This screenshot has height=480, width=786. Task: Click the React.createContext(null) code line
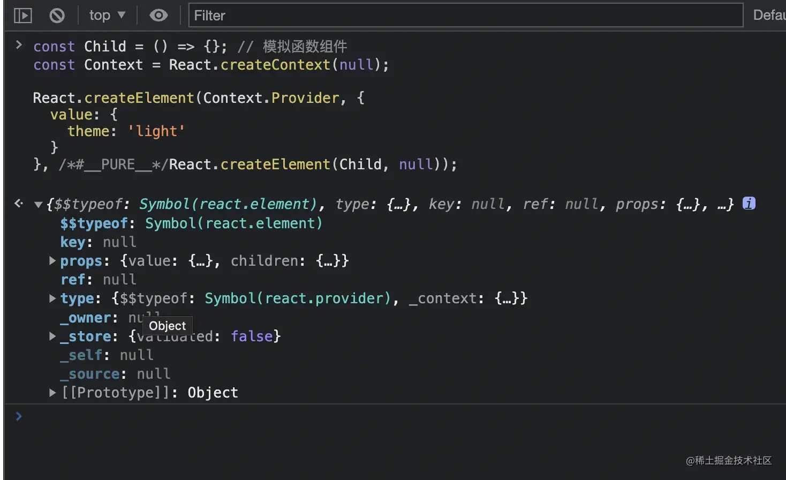coord(211,65)
